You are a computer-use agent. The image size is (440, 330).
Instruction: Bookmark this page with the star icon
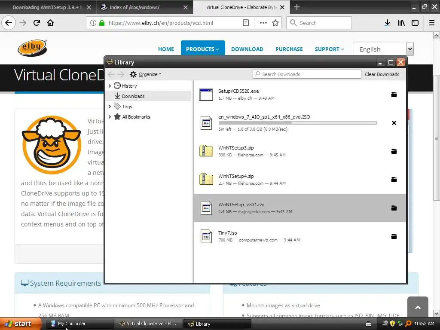[275, 23]
